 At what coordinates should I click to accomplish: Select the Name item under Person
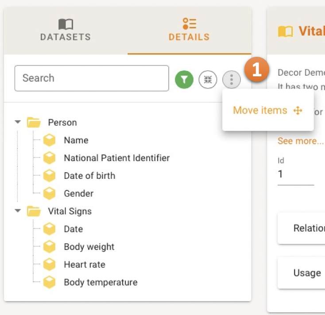coord(76,140)
